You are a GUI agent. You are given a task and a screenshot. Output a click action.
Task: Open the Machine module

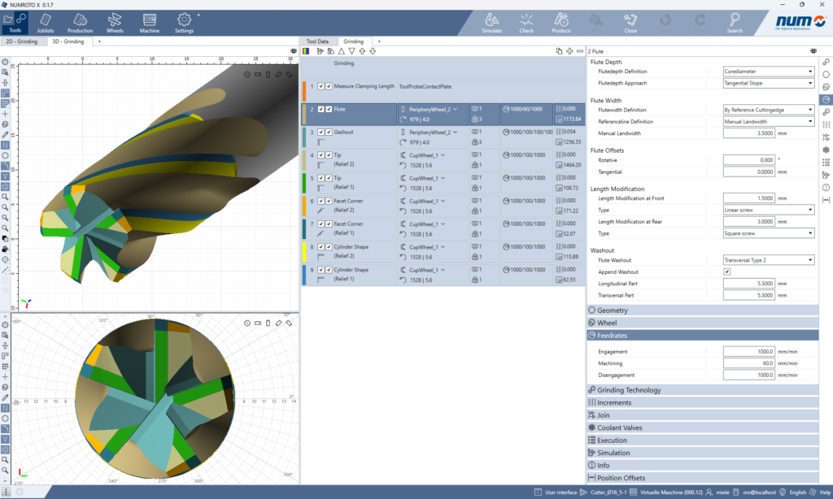click(x=150, y=22)
